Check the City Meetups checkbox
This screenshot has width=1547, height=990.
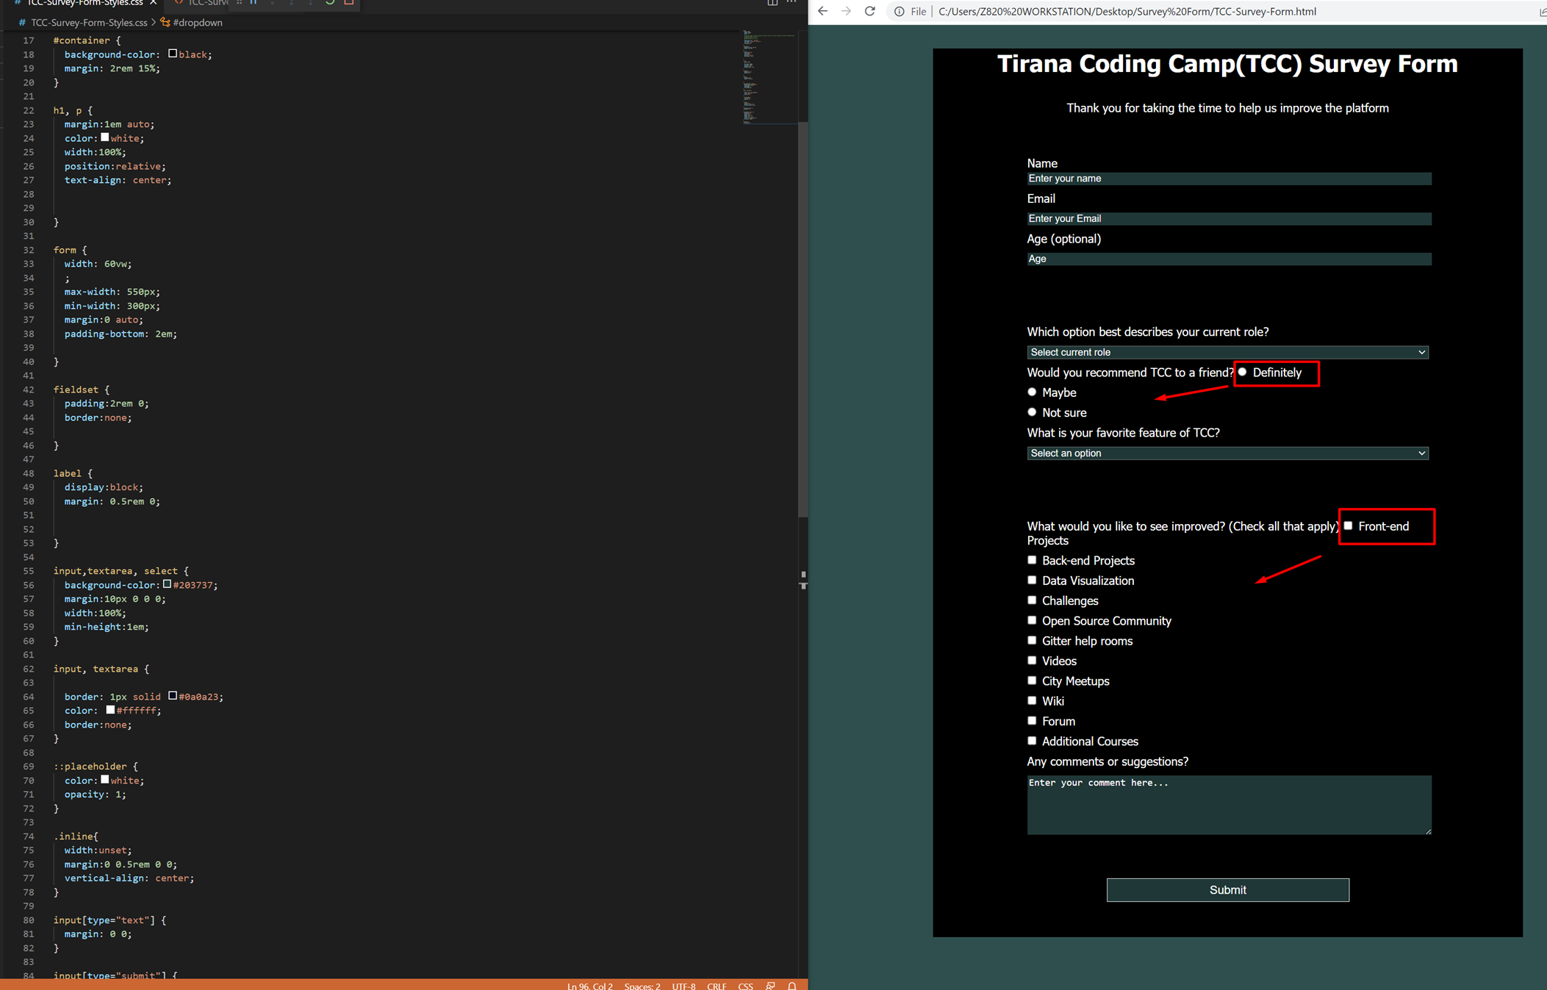[x=1032, y=681]
